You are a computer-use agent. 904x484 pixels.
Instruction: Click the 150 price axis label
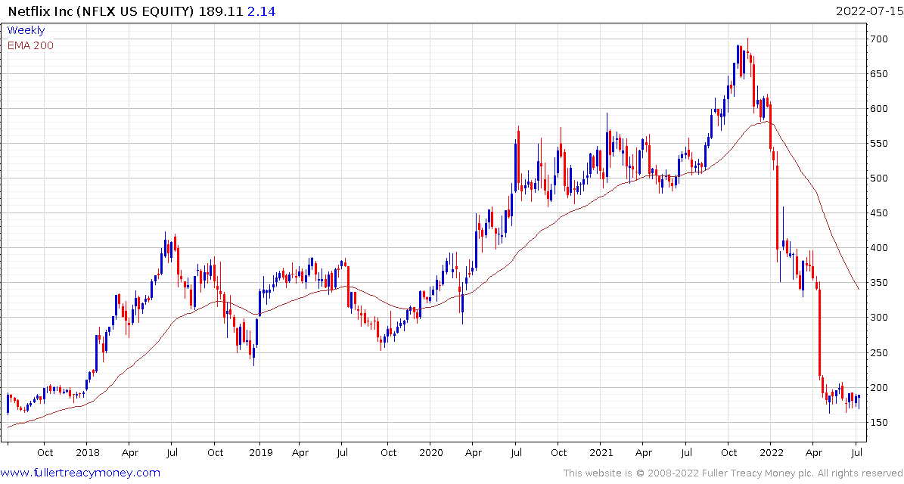881,423
